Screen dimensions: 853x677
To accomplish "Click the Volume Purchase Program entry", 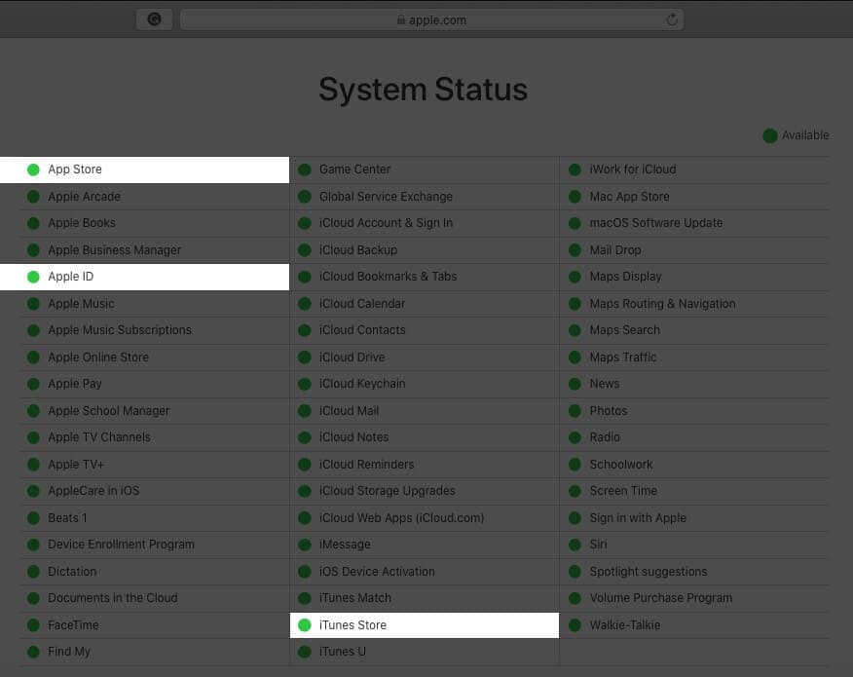I will coord(661,598).
